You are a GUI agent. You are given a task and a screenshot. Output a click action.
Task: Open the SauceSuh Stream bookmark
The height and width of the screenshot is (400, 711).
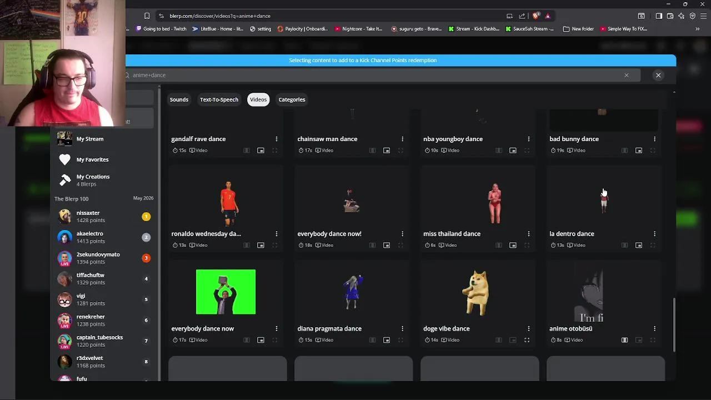[530, 29]
